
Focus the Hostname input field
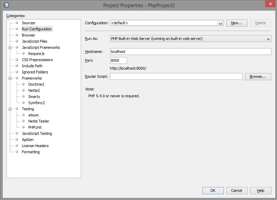[190, 52]
